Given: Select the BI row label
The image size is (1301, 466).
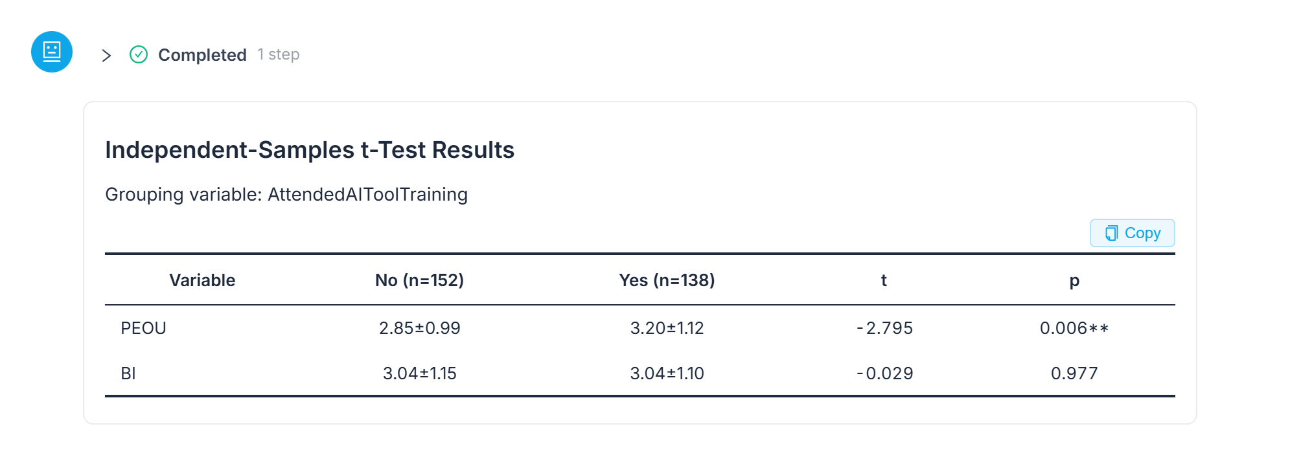Looking at the screenshot, I should pos(128,373).
